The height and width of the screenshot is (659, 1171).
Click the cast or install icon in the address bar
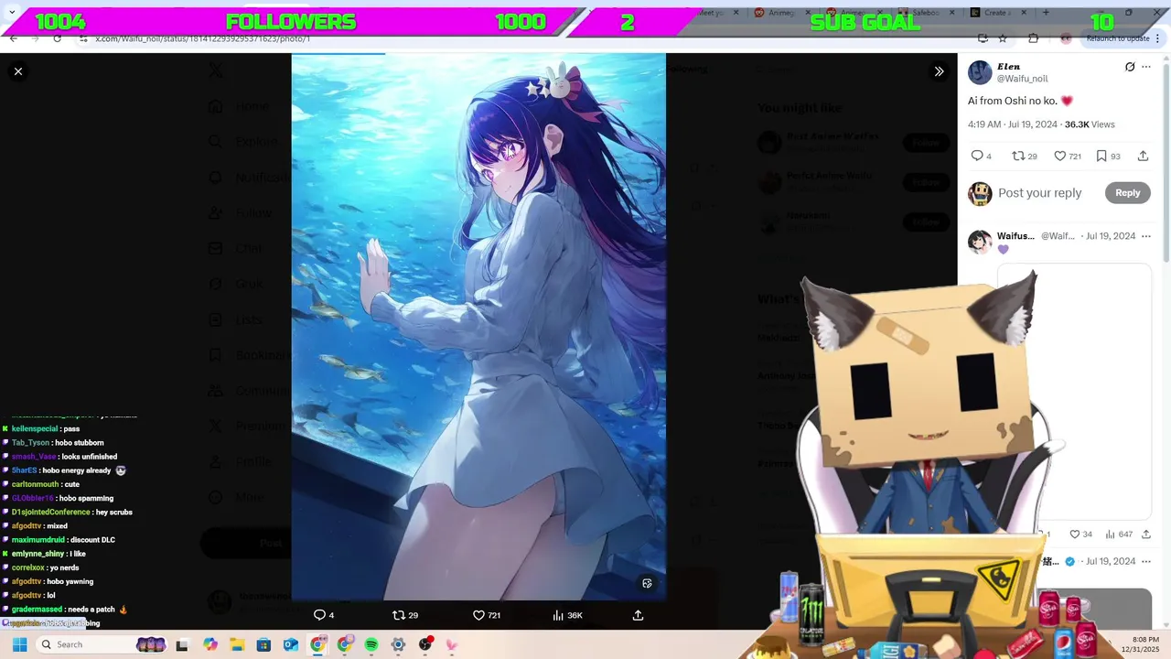(x=983, y=38)
